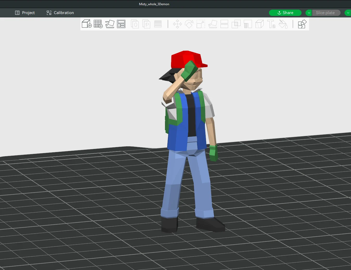Select the Move gizmo tool
Screen dimensions: 351x270
tap(178, 24)
